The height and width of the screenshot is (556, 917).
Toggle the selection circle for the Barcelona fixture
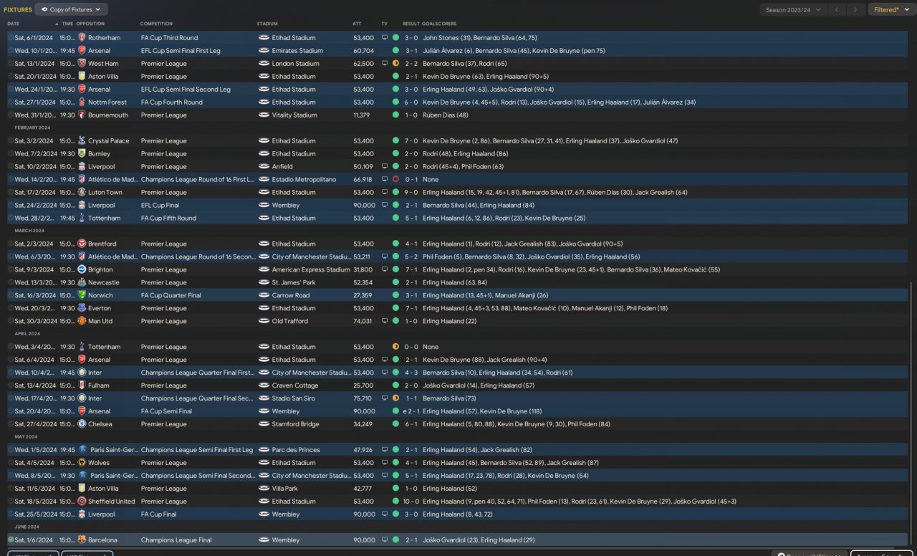(11, 541)
